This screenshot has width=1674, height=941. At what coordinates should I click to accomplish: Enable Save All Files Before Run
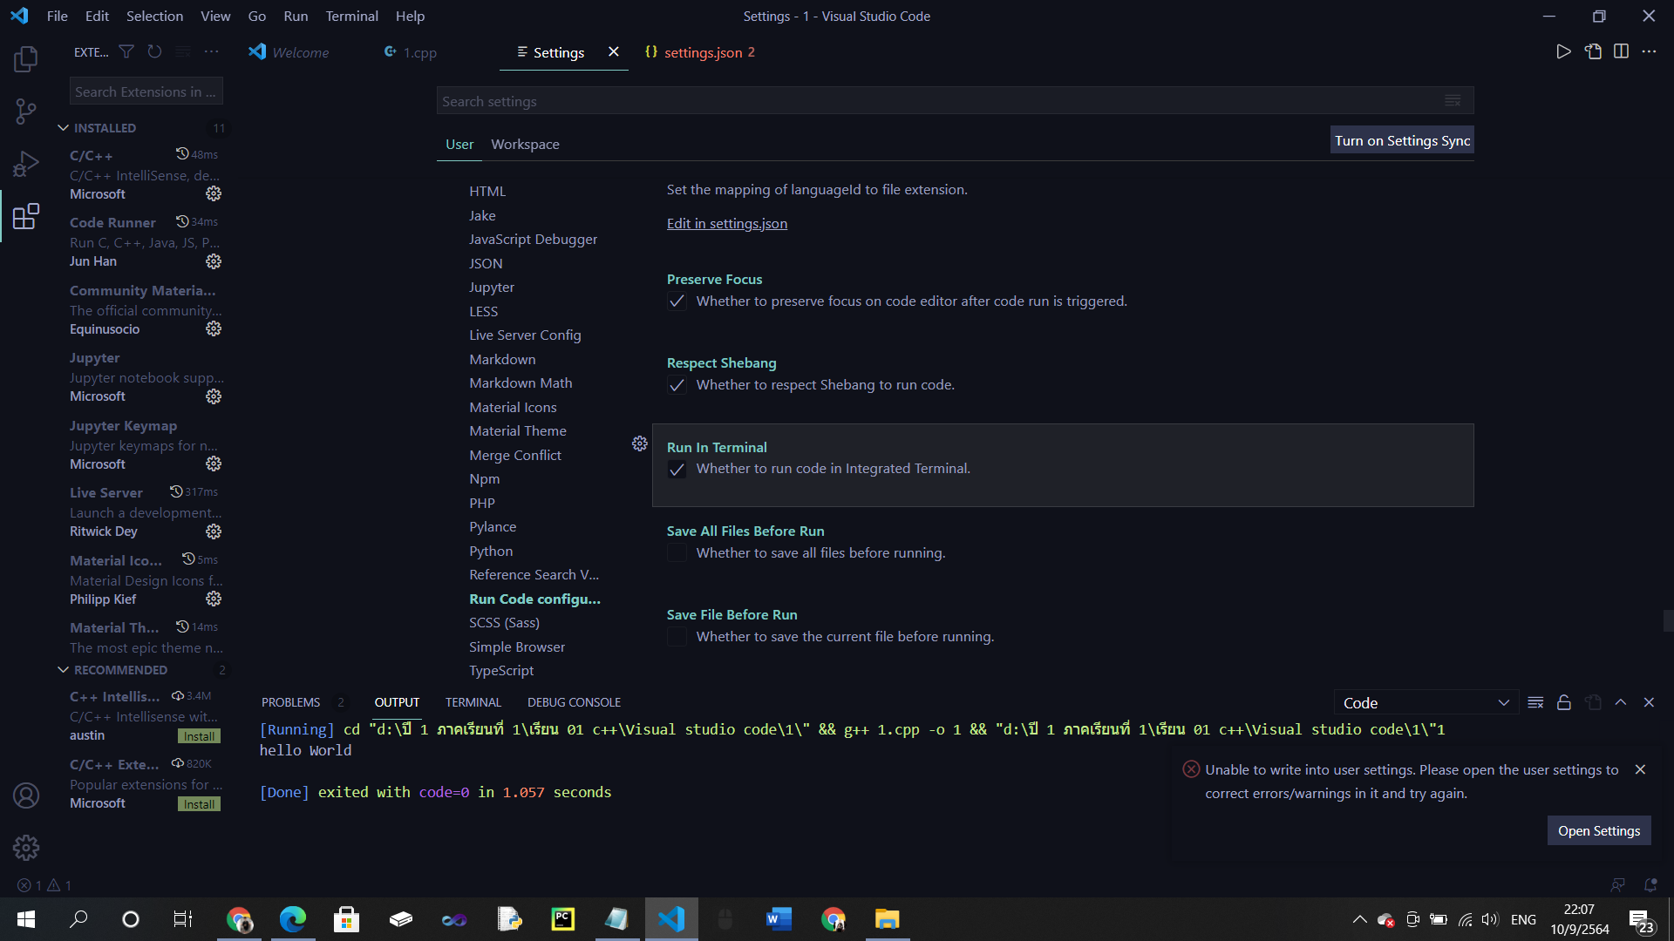click(677, 553)
